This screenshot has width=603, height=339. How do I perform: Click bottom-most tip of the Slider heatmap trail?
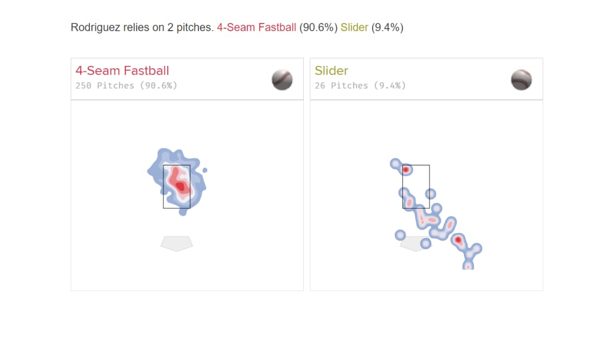pos(468,266)
